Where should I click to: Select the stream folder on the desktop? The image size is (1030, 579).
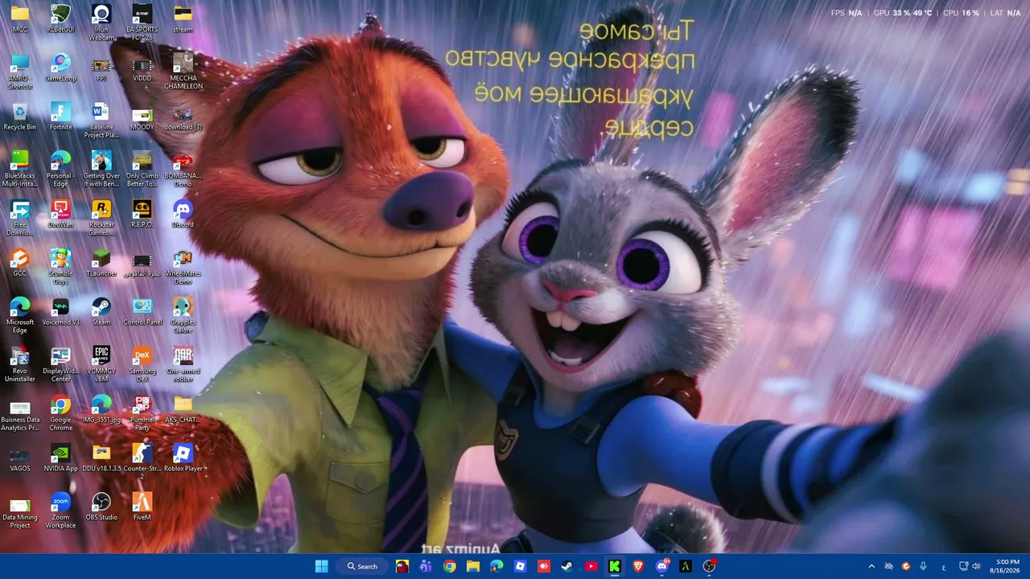[183, 18]
